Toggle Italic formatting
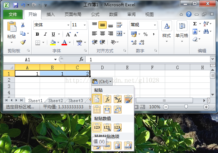 (x=45, y=34)
